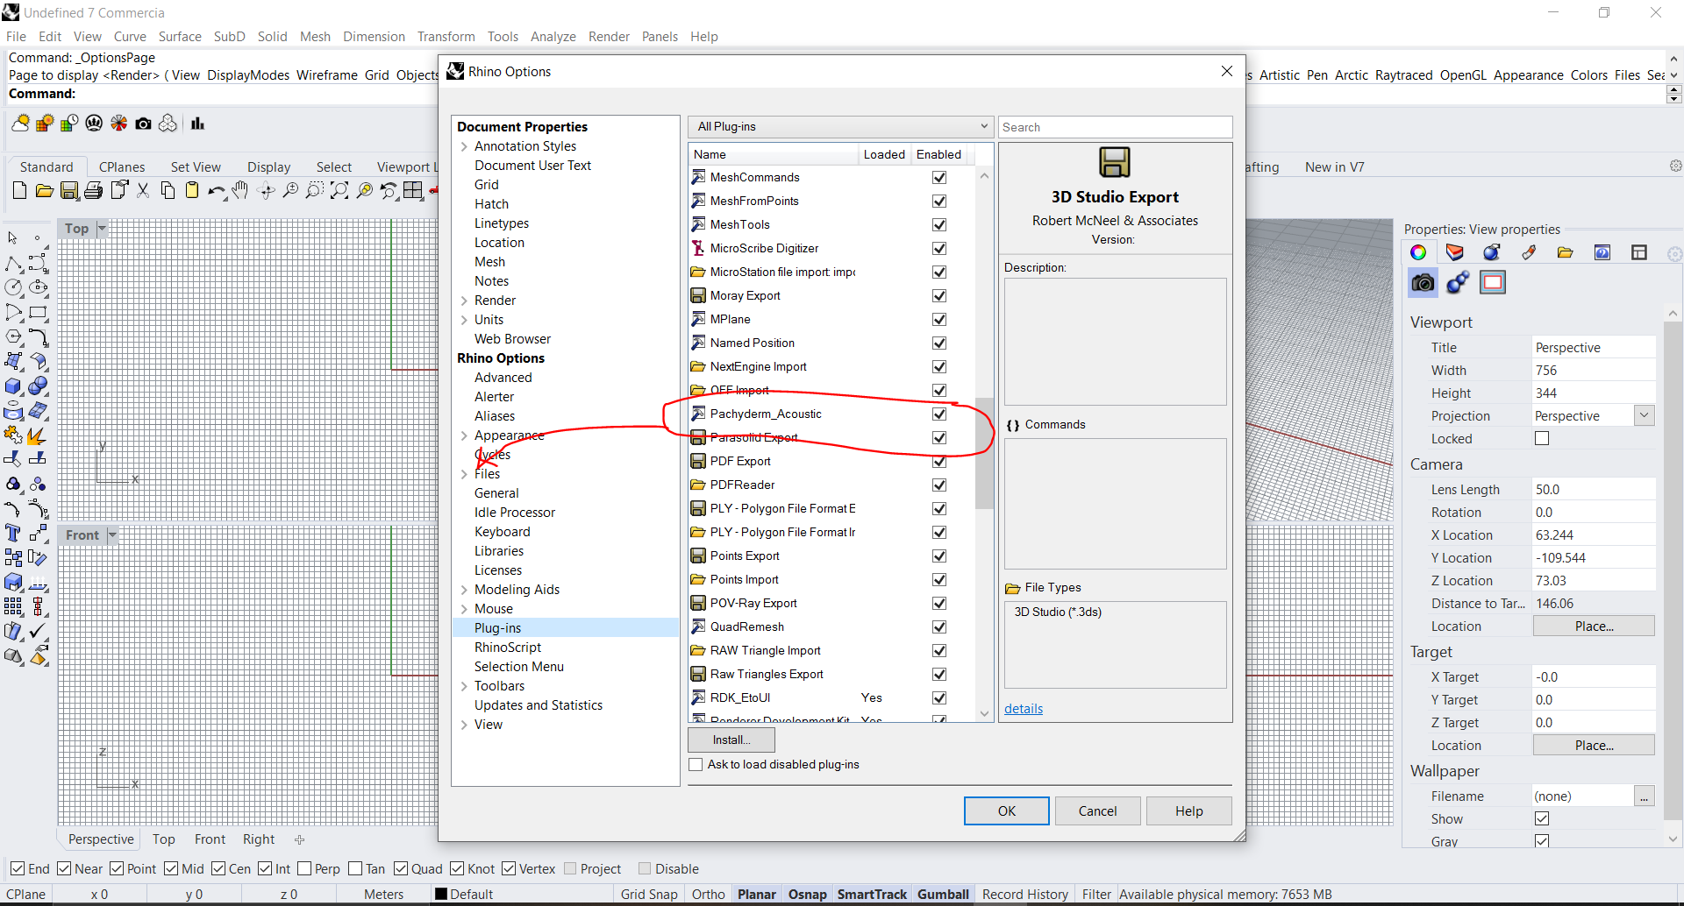Open the Top viewport title dropdown arrow
Image resolution: width=1684 pixels, height=906 pixels.
(x=102, y=228)
